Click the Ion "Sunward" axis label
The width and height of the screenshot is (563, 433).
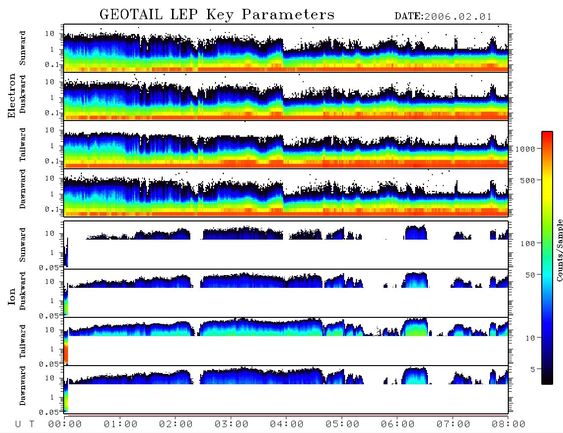click(x=23, y=245)
